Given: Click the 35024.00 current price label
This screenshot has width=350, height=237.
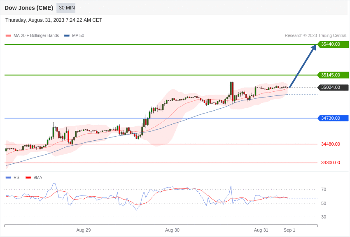Looking at the screenshot, I should pos(333,87).
